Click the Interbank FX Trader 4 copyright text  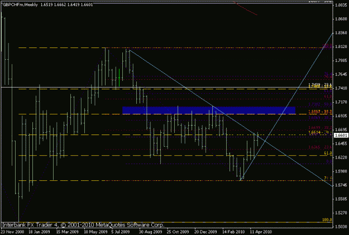coord(83,225)
